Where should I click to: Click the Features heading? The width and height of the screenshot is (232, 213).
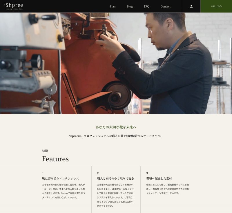coord(55,159)
